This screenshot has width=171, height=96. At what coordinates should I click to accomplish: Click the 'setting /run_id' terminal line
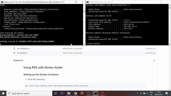(x=27, y=41)
